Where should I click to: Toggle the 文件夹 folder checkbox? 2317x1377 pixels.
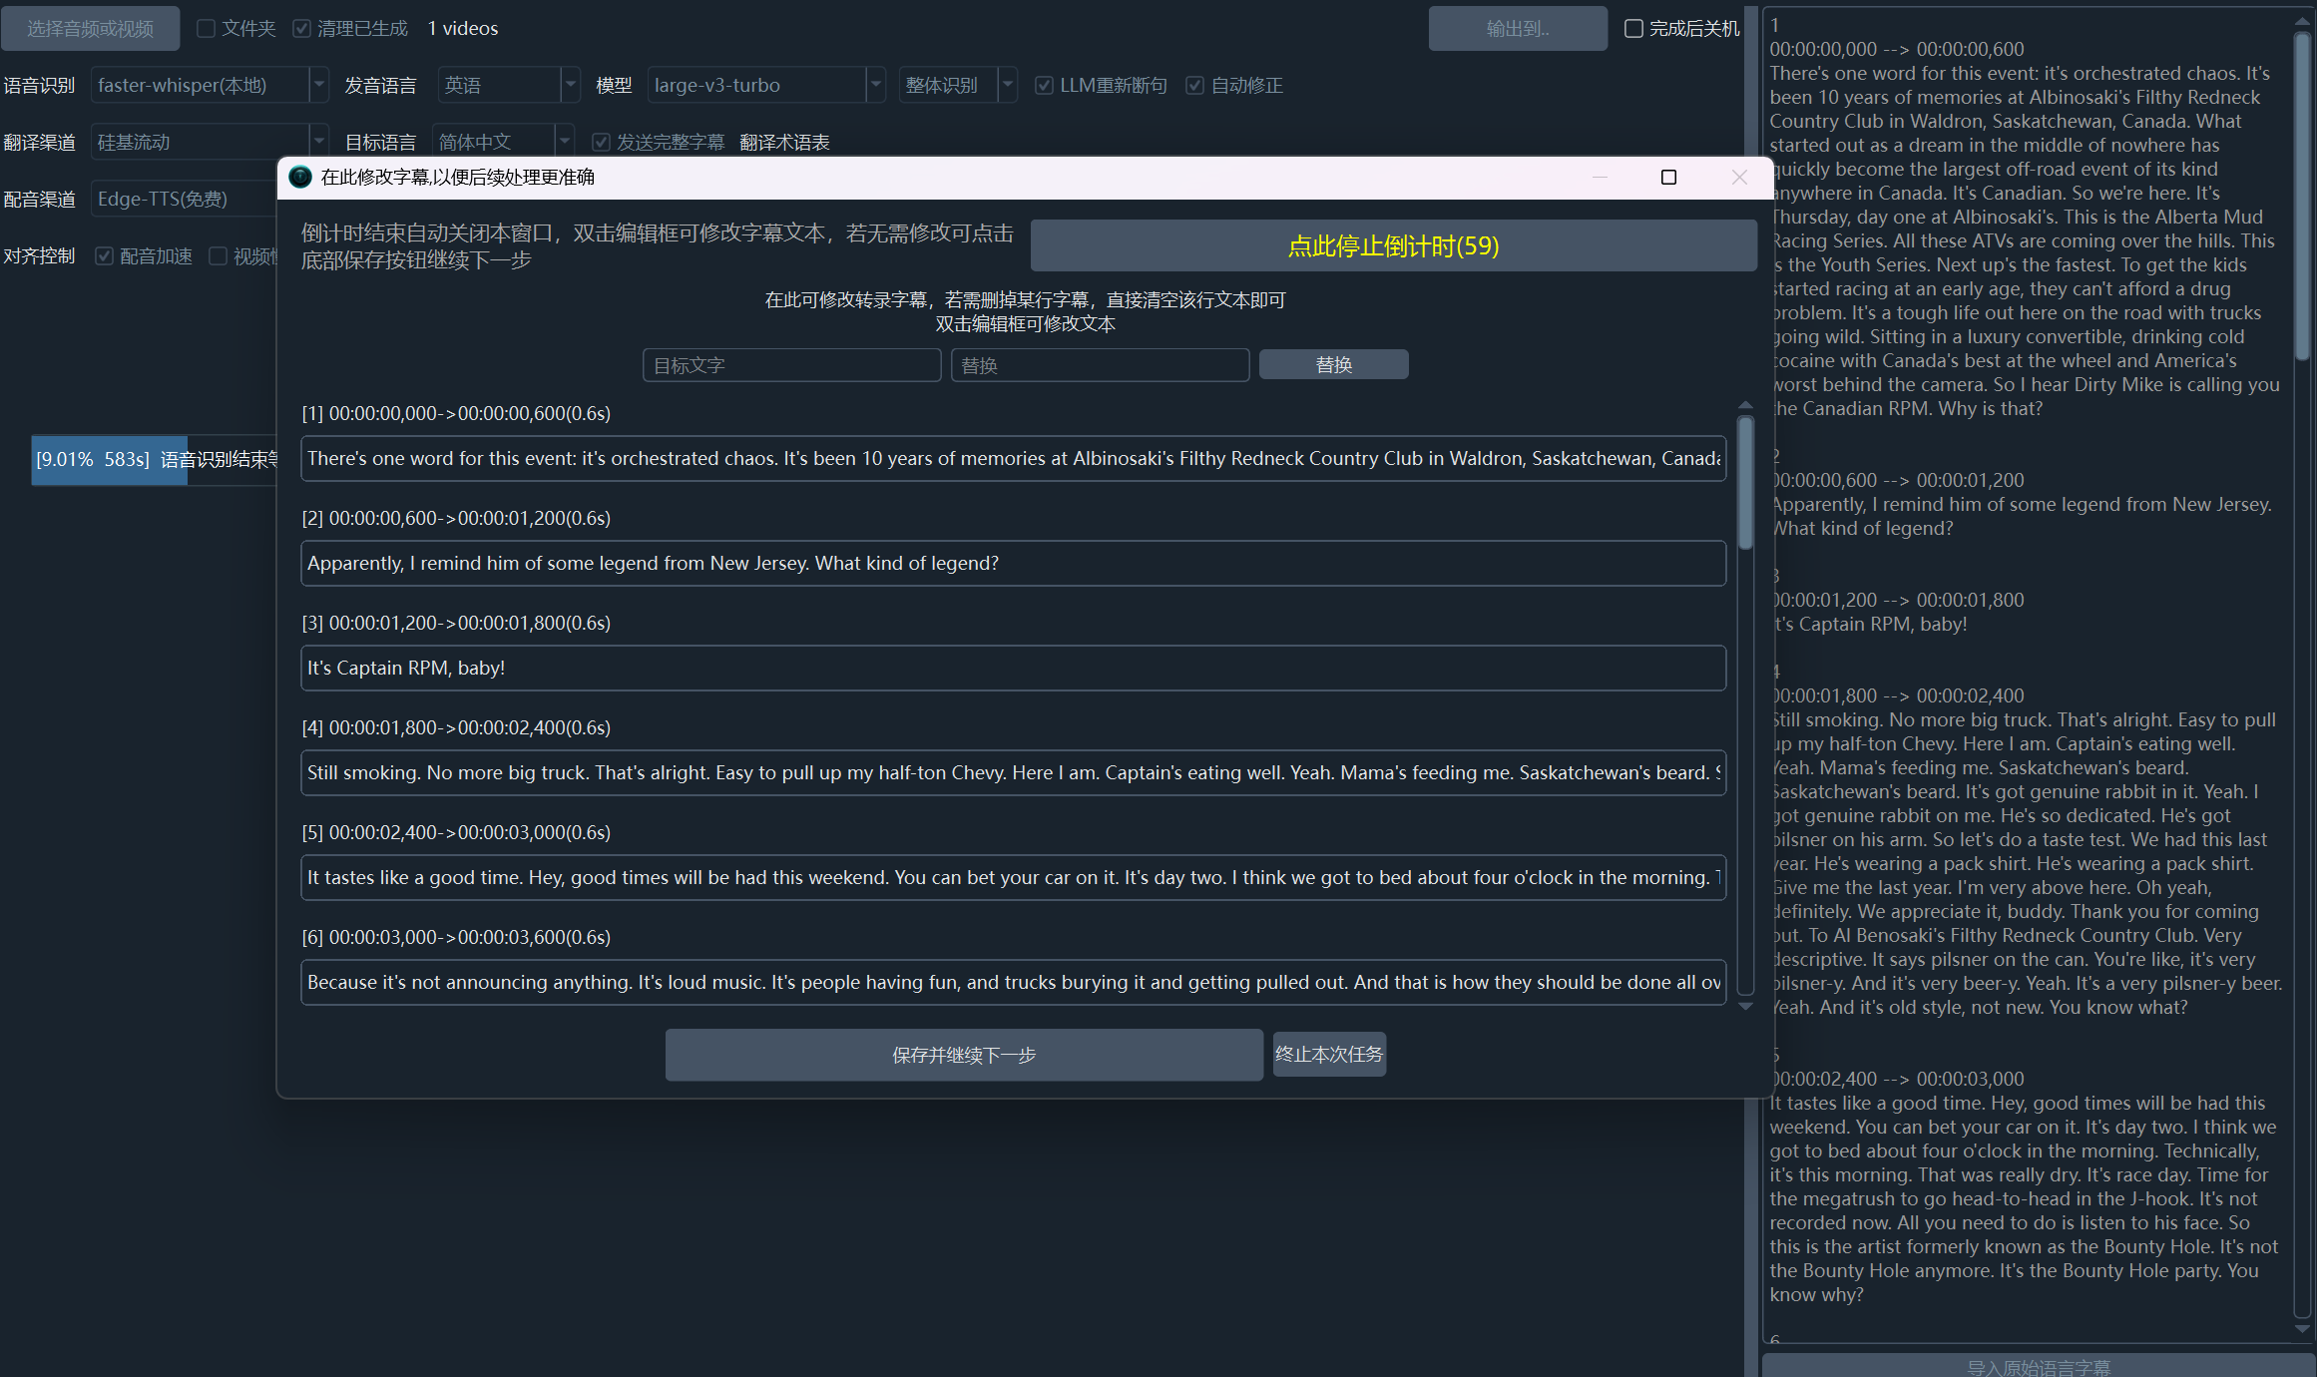click(207, 28)
